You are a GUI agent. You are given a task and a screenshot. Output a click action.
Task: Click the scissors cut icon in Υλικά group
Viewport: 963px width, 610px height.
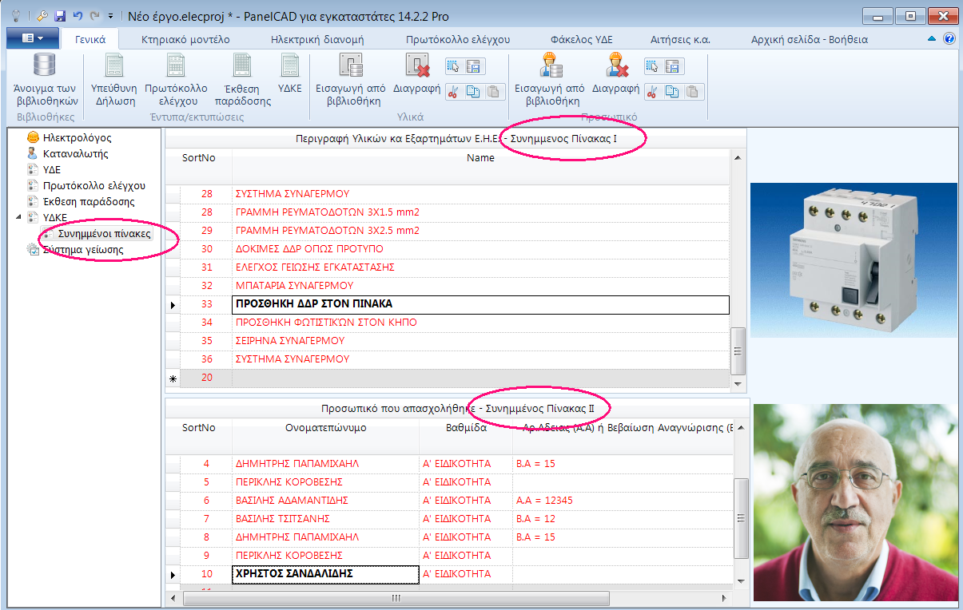click(x=453, y=92)
